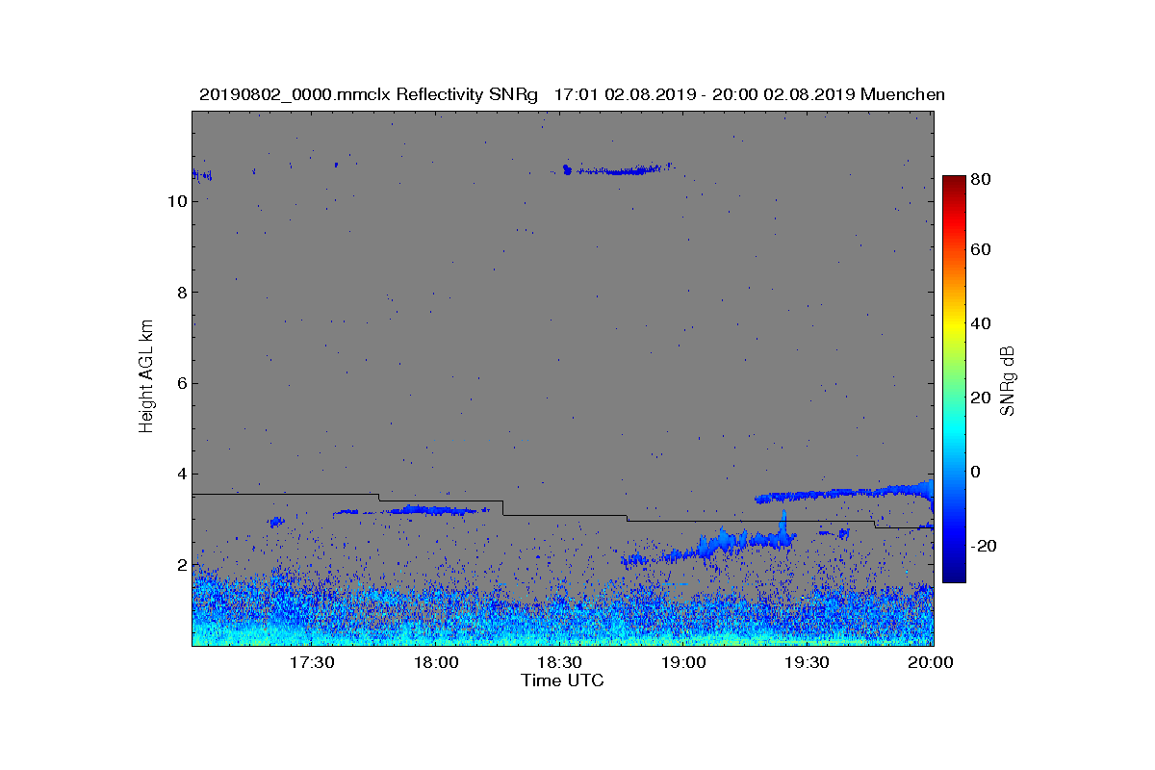This screenshot has height=770, width=1155.
Task: Click the 20:00 time tick label
Action: coord(931,662)
